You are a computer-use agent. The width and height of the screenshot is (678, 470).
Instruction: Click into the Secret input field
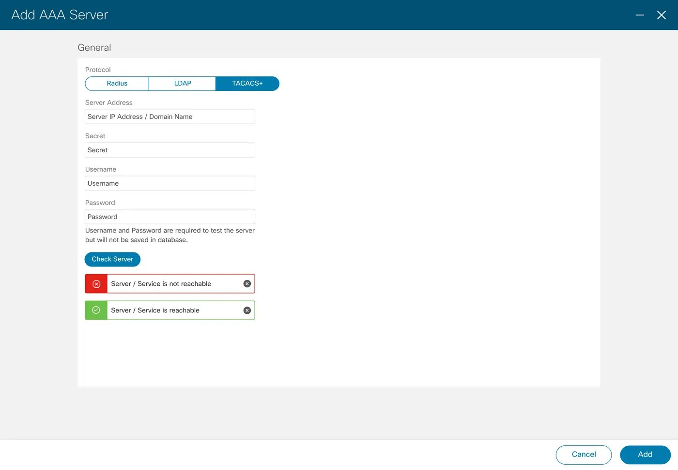pos(170,150)
